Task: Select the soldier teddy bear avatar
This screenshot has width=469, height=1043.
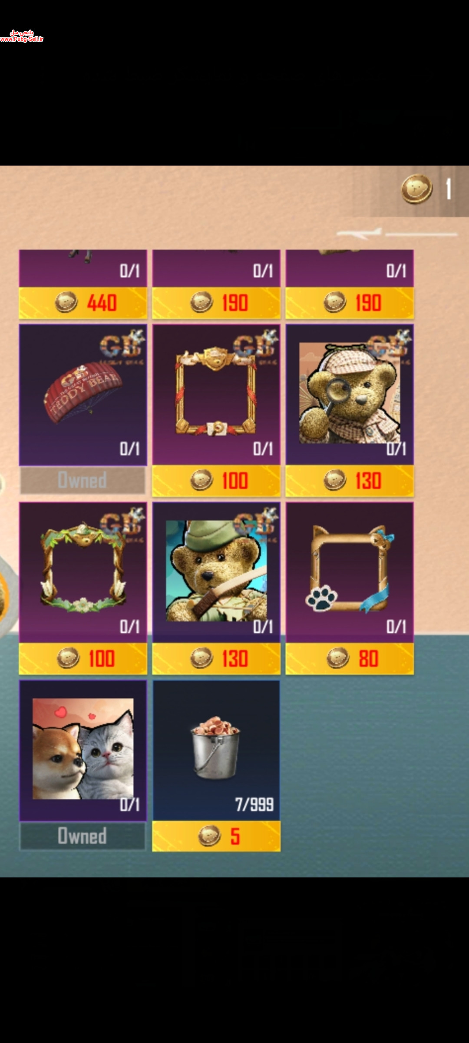Action: pyautogui.click(x=216, y=572)
